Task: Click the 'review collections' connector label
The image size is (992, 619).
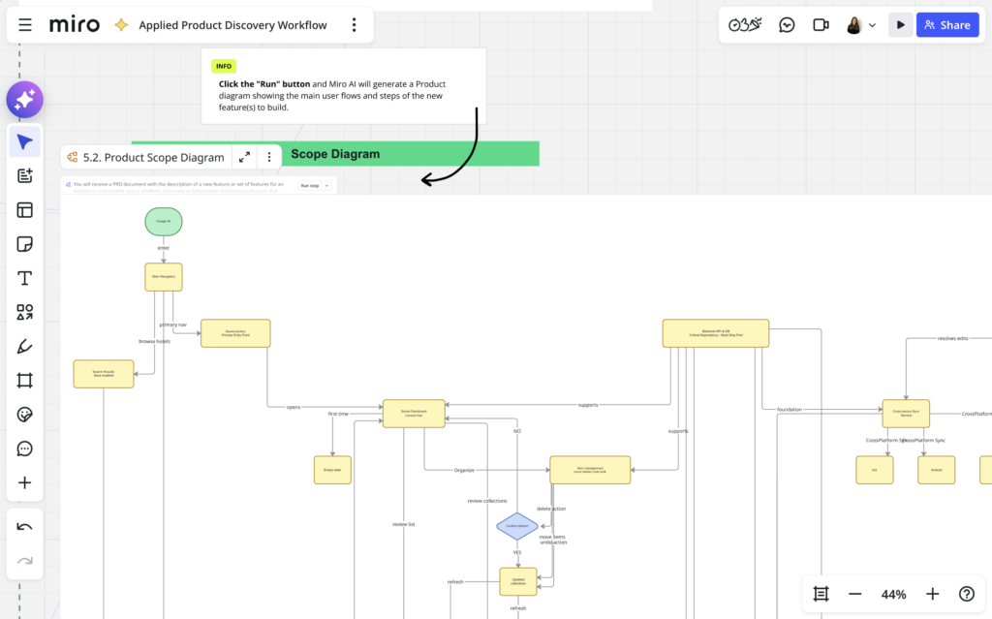Action: pos(487,501)
